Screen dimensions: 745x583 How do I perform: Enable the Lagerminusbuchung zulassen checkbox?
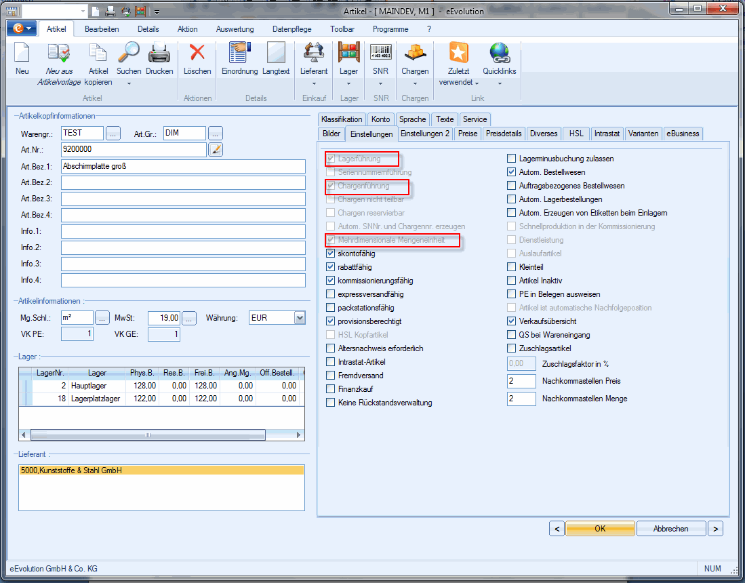click(512, 159)
